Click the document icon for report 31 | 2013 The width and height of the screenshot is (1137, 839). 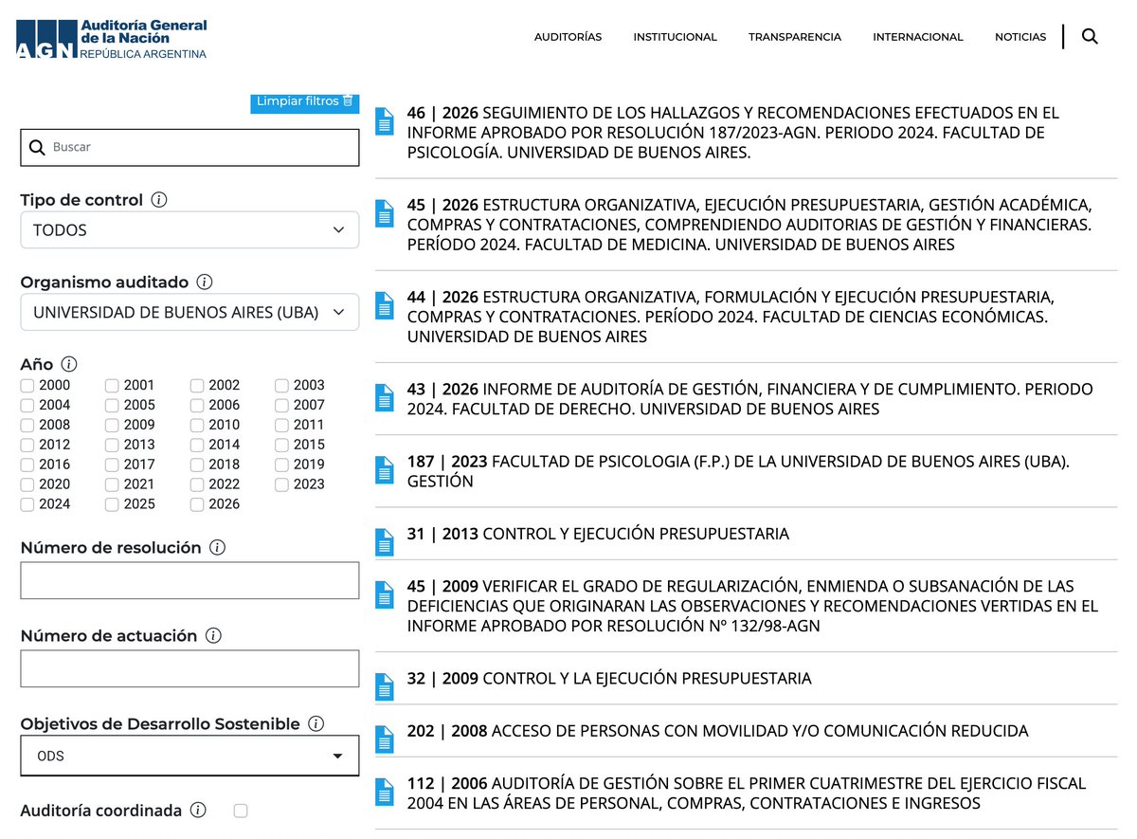(385, 542)
